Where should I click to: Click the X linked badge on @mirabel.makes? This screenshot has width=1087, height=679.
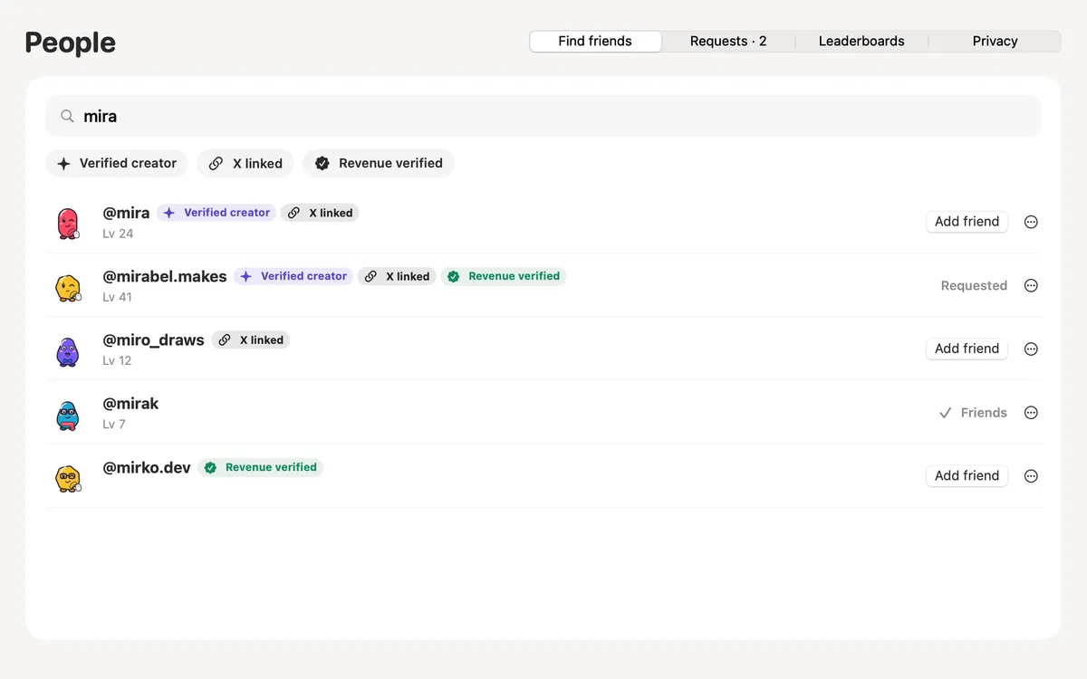pyautogui.click(x=397, y=276)
